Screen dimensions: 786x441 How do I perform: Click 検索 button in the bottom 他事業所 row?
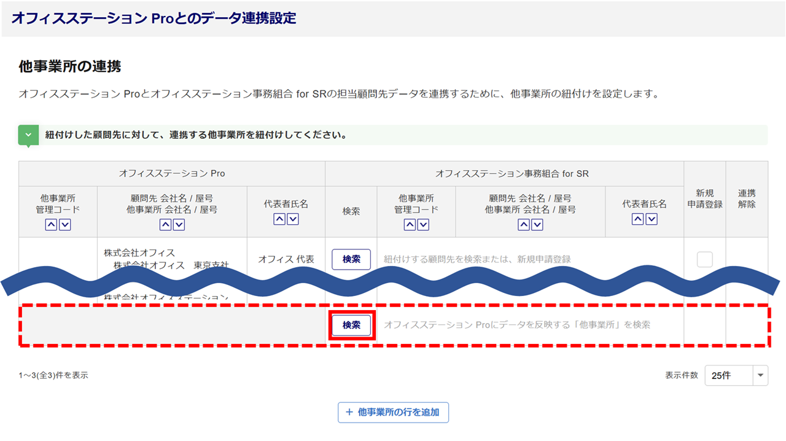pos(351,325)
